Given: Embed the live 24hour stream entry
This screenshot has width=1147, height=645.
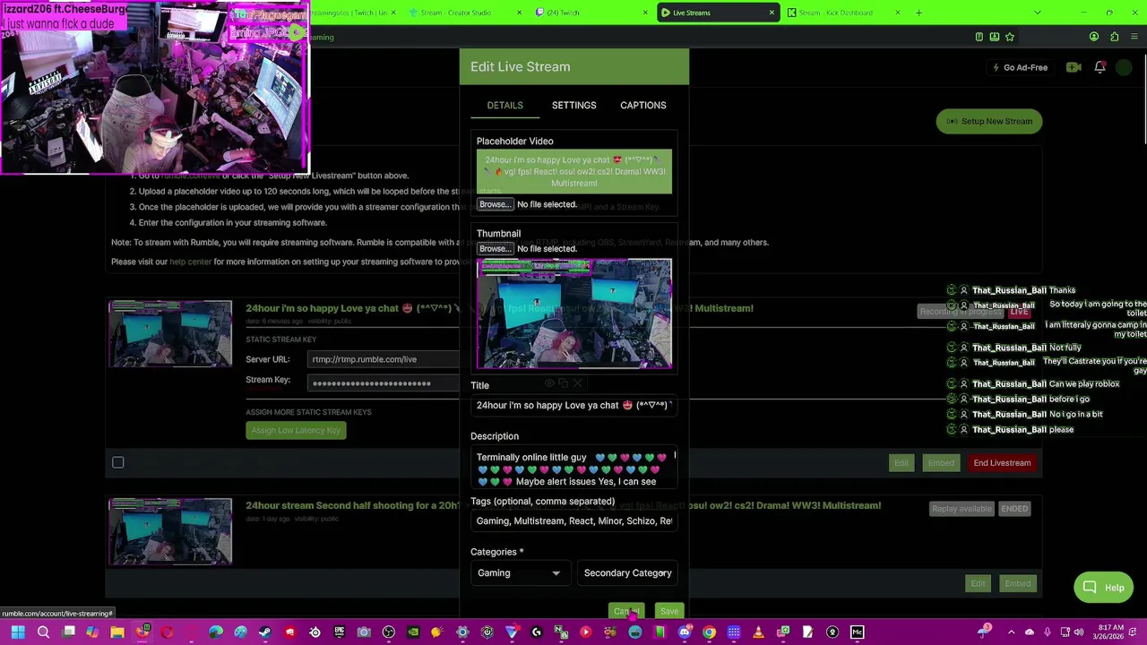Looking at the screenshot, I should (x=941, y=463).
